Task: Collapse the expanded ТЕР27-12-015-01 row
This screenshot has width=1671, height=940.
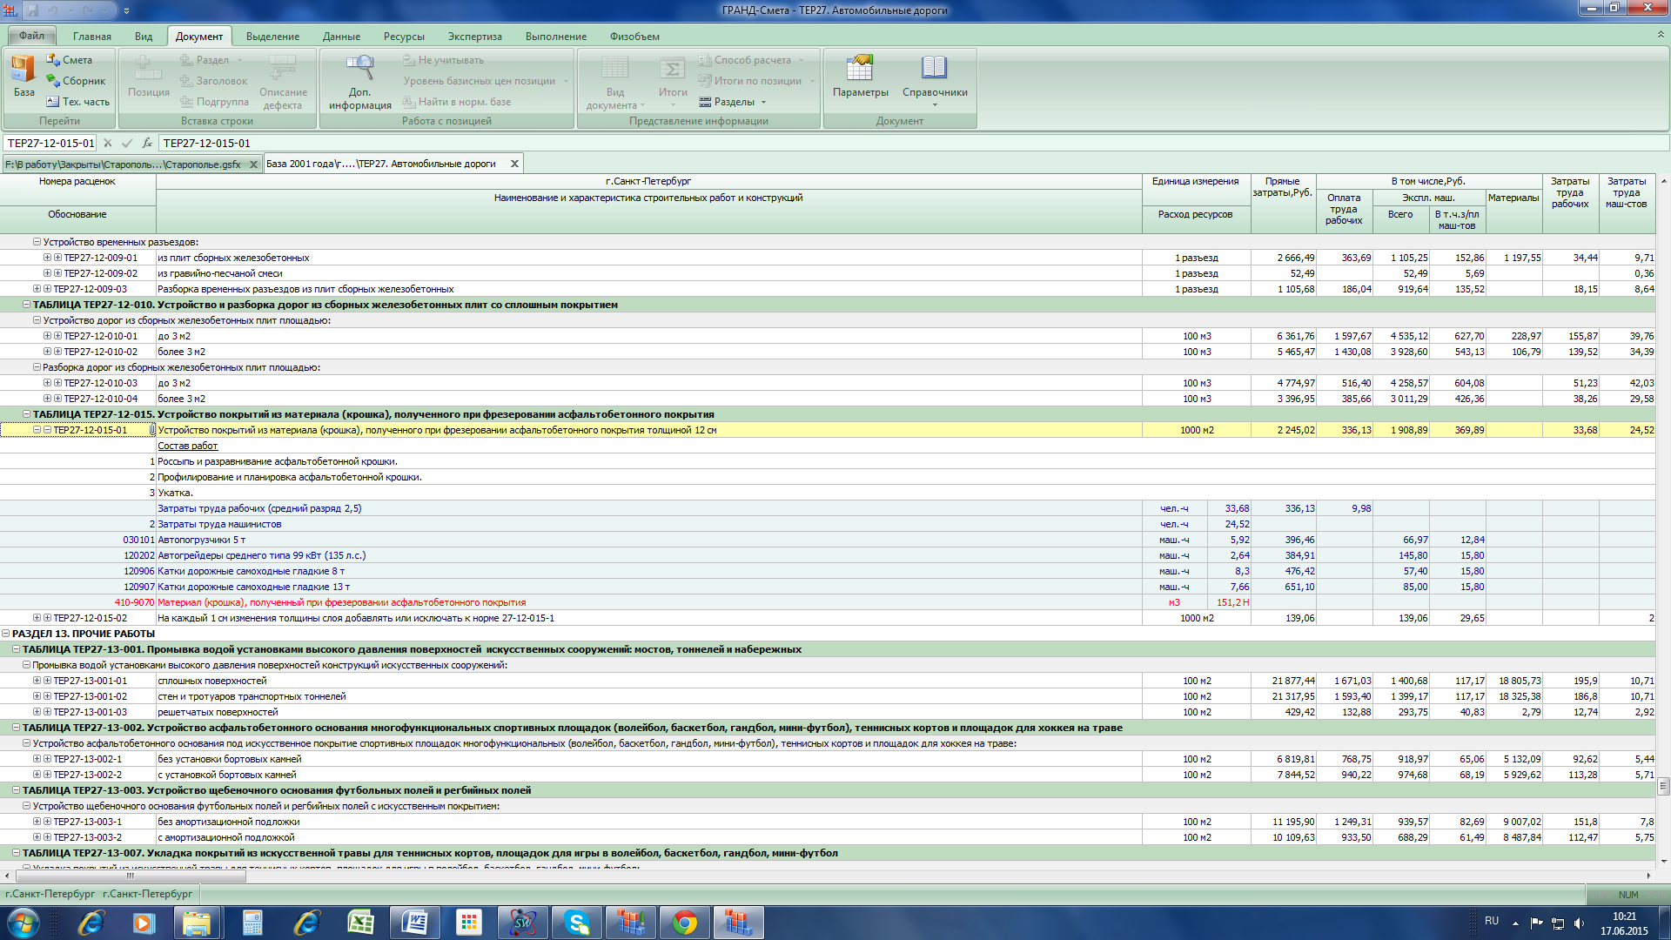Action: pos(37,430)
